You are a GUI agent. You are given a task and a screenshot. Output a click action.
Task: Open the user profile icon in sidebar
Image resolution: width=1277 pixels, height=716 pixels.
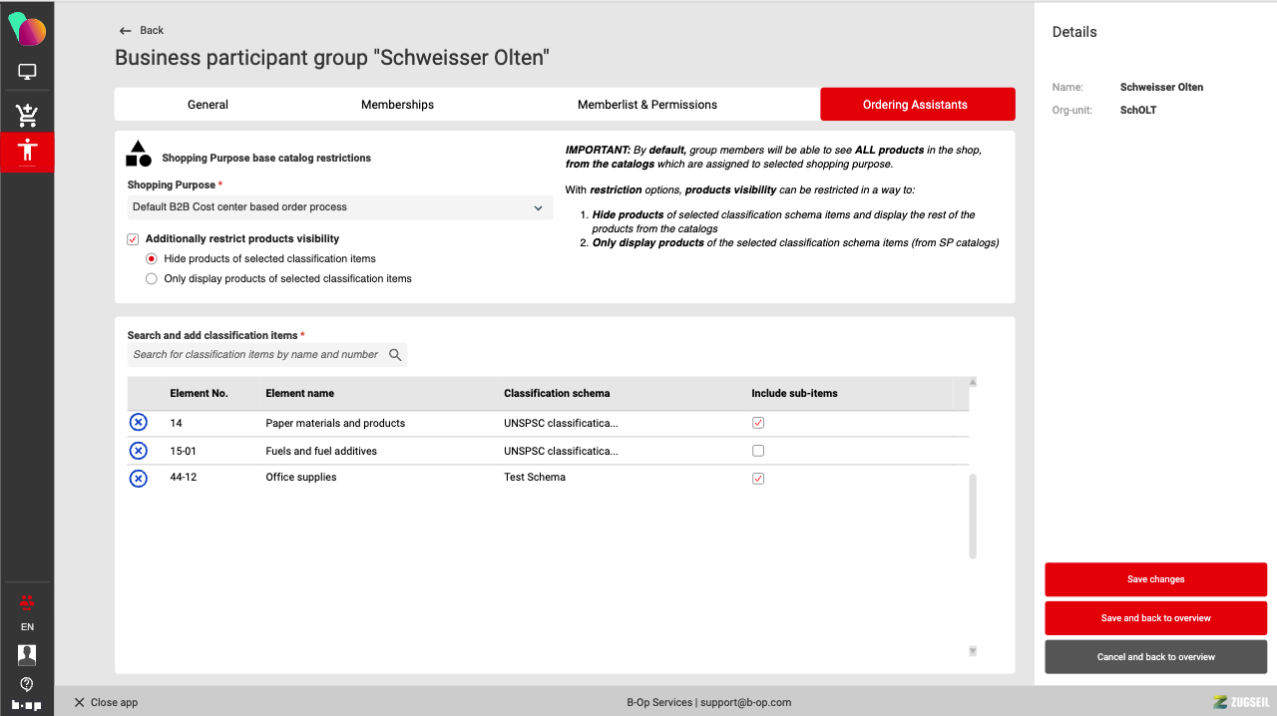click(x=27, y=654)
